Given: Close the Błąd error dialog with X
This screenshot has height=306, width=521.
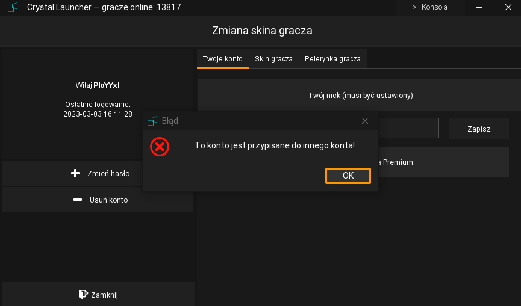Looking at the screenshot, I should pos(364,121).
